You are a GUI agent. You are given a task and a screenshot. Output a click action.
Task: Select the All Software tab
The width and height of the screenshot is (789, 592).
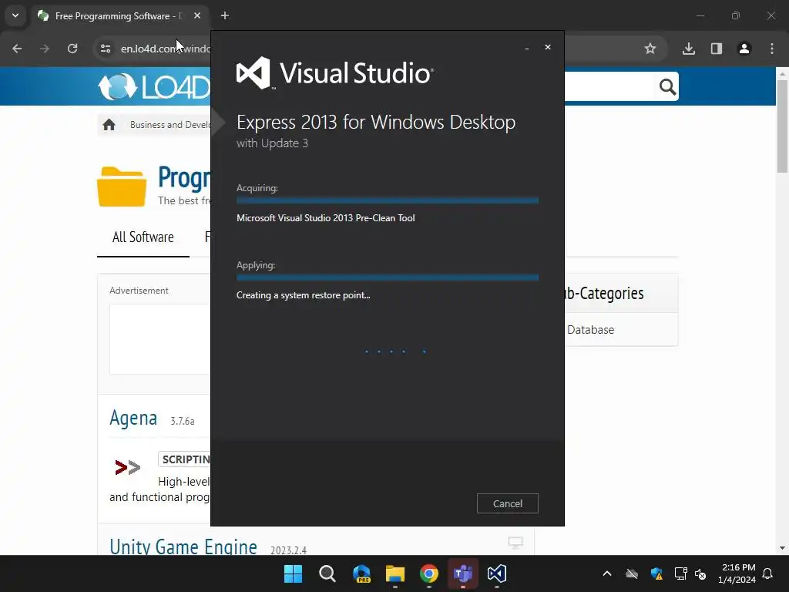point(143,237)
